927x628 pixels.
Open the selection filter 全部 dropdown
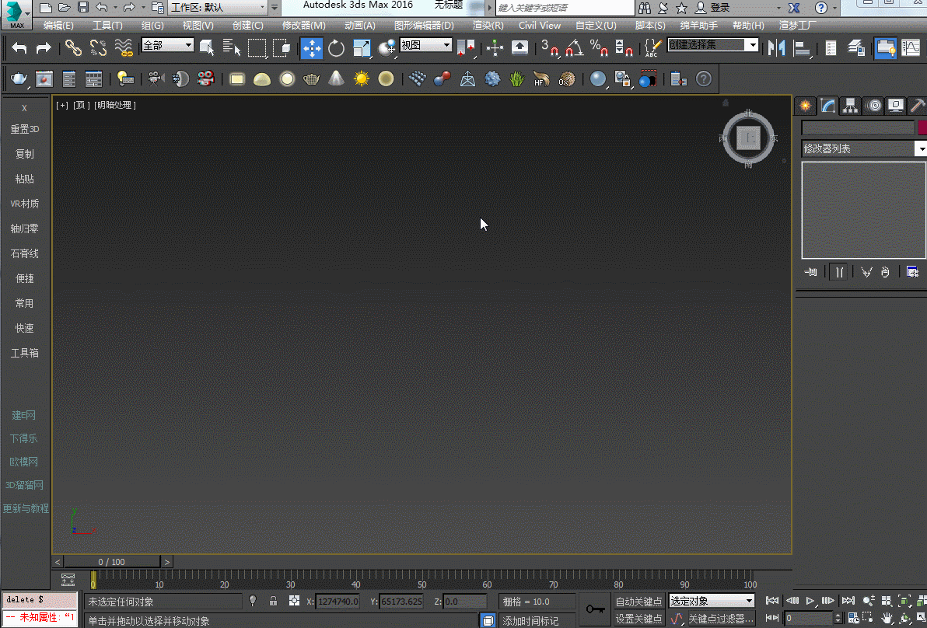point(167,46)
